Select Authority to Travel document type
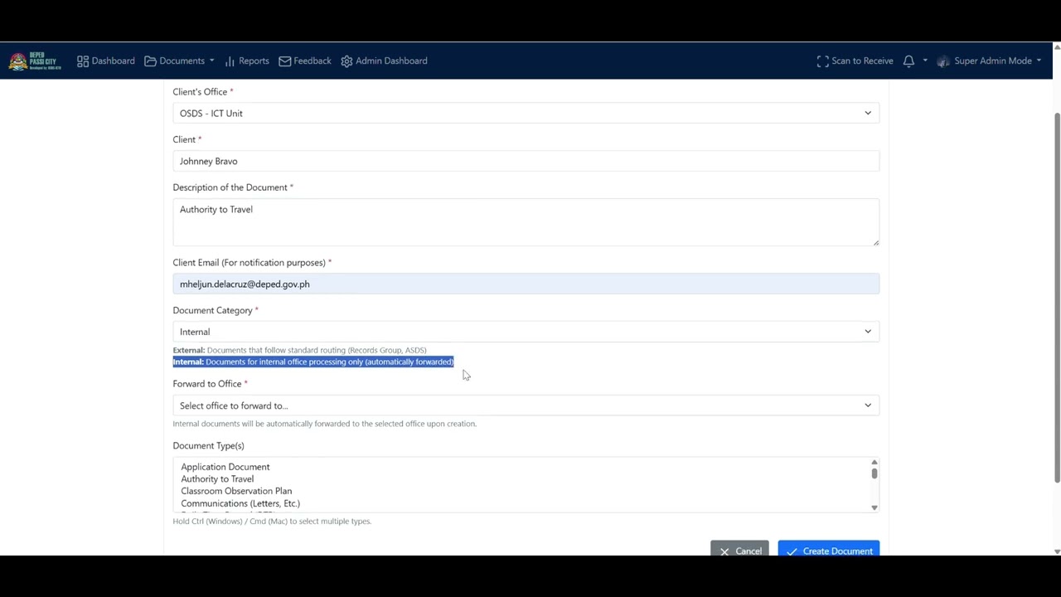The height and width of the screenshot is (597, 1061). [217, 479]
